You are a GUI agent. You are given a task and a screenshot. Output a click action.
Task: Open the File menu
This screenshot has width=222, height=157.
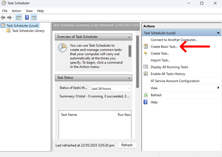(x=5, y=11)
